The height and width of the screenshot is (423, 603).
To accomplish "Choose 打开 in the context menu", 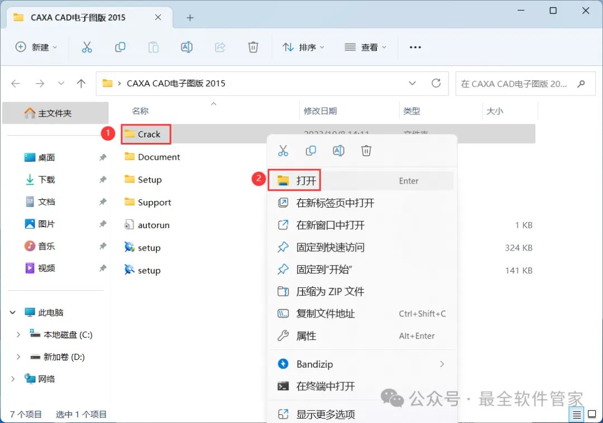I will tap(361, 181).
